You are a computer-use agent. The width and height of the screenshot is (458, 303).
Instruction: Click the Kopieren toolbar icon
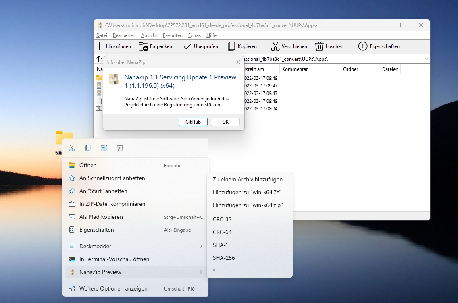231,46
